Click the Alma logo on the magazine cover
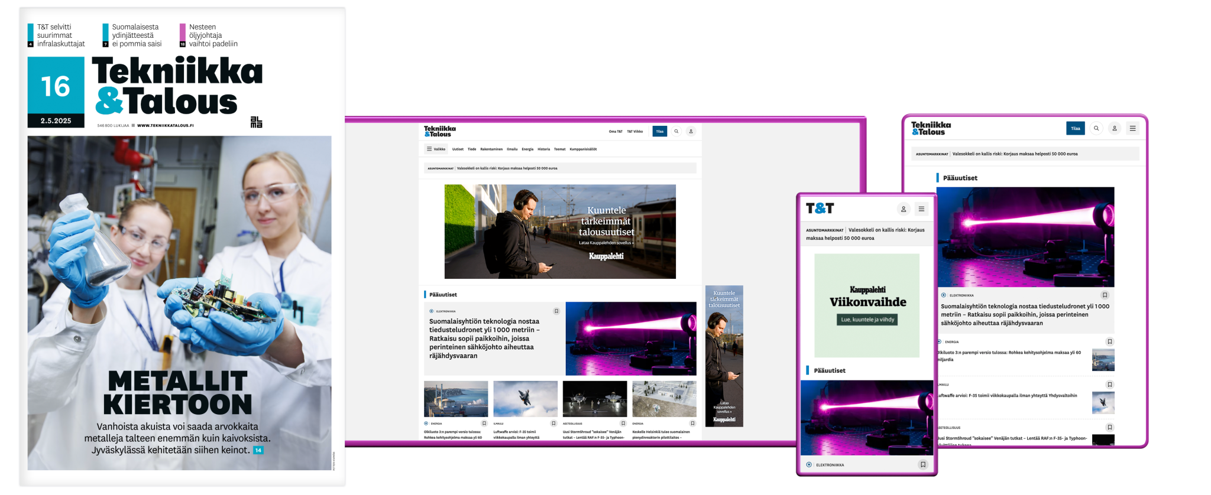This screenshot has width=1211, height=495. point(256,122)
